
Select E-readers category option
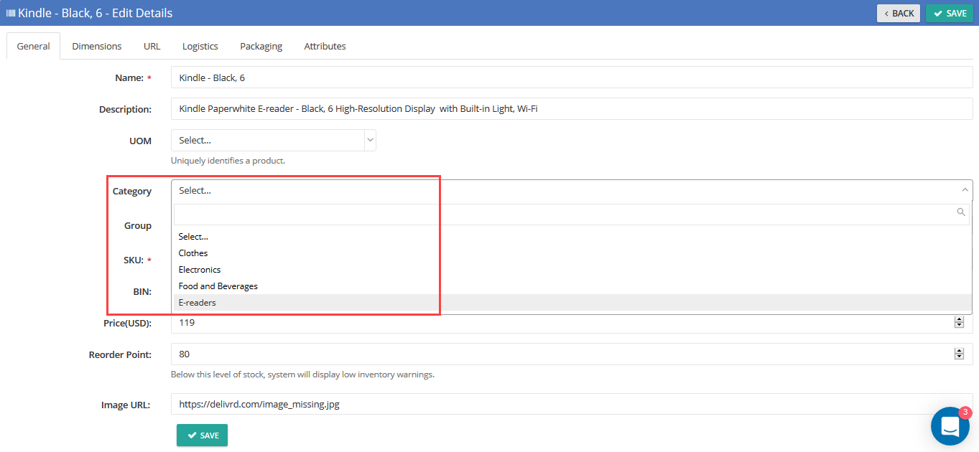pyautogui.click(x=572, y=303)
